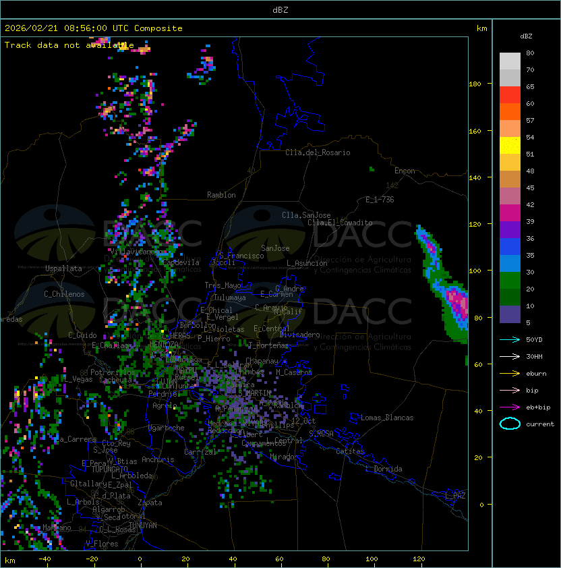
Task: Click the 'Uspallata' place label
Action: point(63,268)
